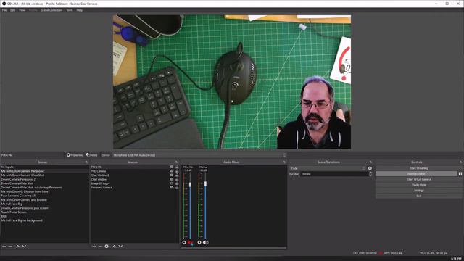Screen dimensions: 464x261
Task: Open source properties gear in Sources toolbar
Action: click(x=107, y=246)
